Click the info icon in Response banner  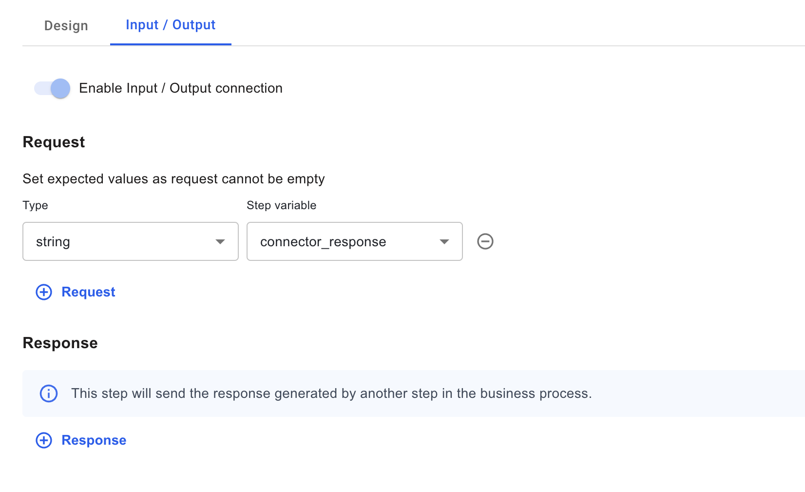click(49, 394)
